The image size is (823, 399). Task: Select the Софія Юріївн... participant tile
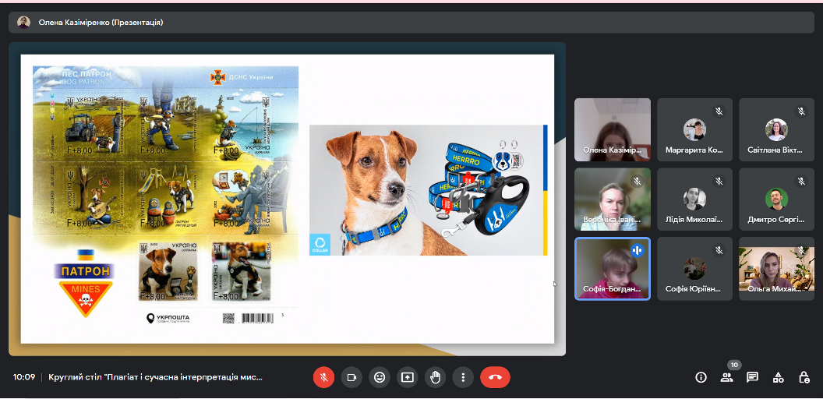point(694,269)
